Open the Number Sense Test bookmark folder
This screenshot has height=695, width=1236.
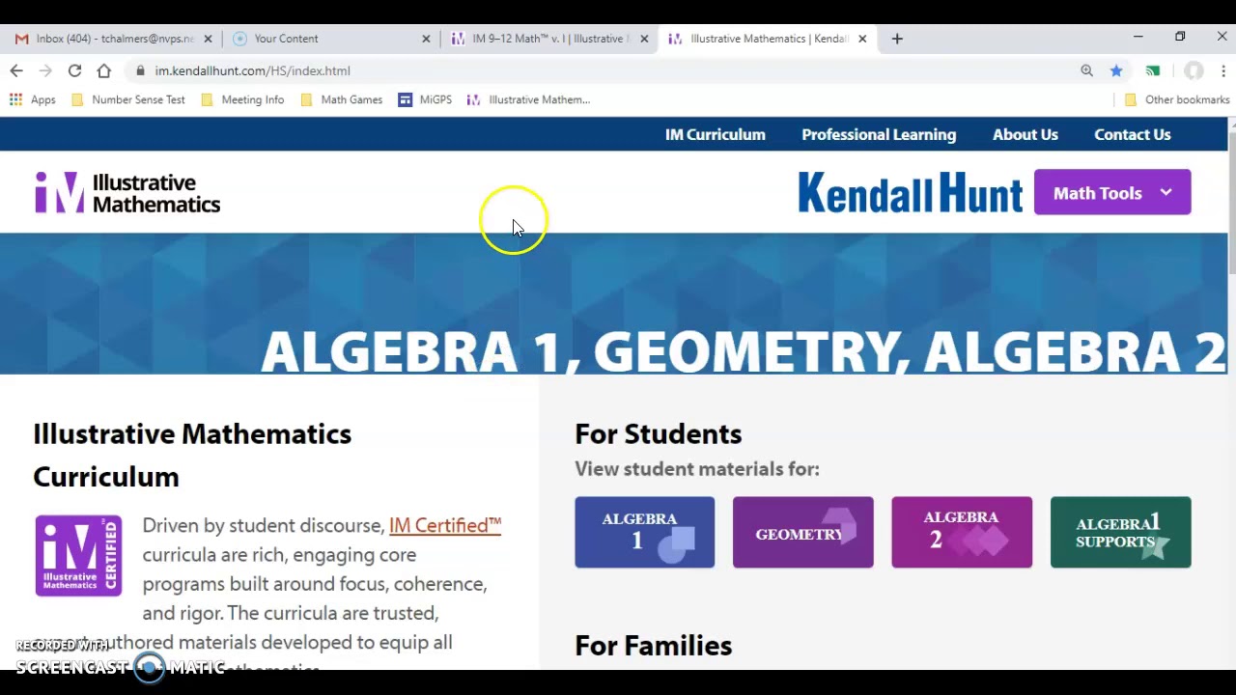(x=127, y=99)
